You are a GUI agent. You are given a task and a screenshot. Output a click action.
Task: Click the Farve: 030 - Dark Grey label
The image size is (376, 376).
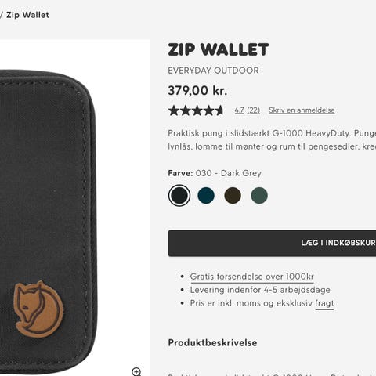215,173
